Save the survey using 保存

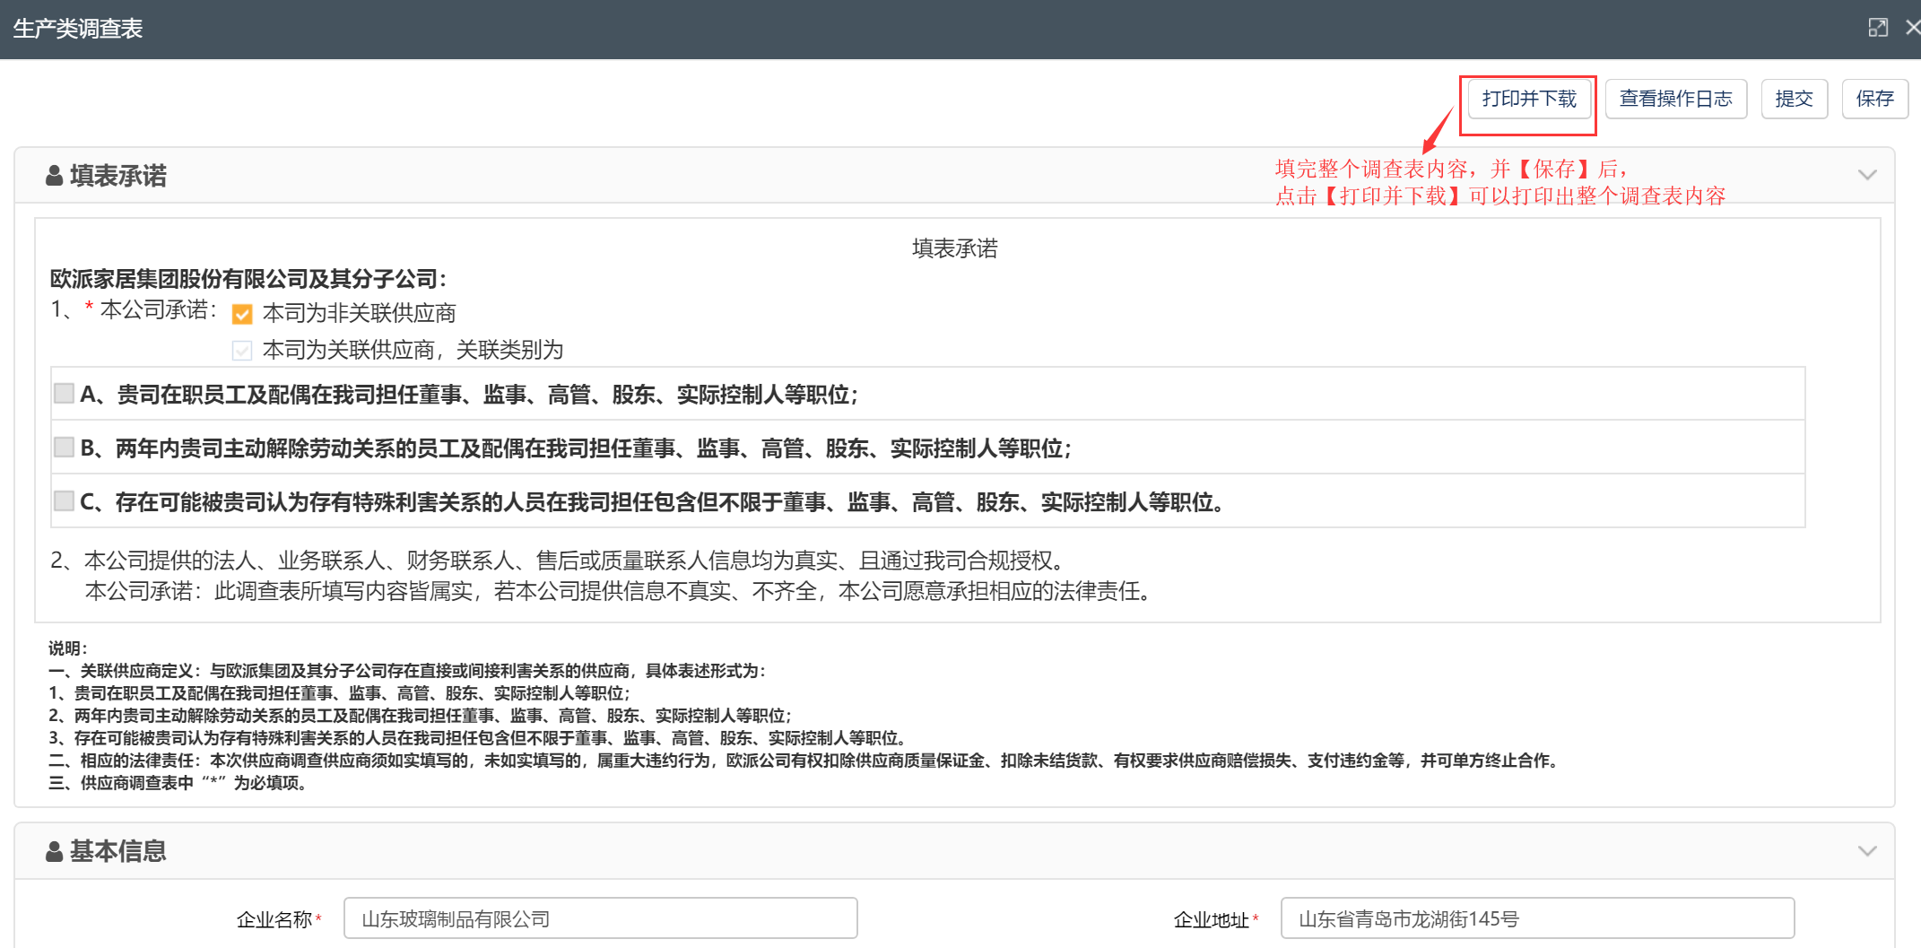click(x=1875, y=99)
